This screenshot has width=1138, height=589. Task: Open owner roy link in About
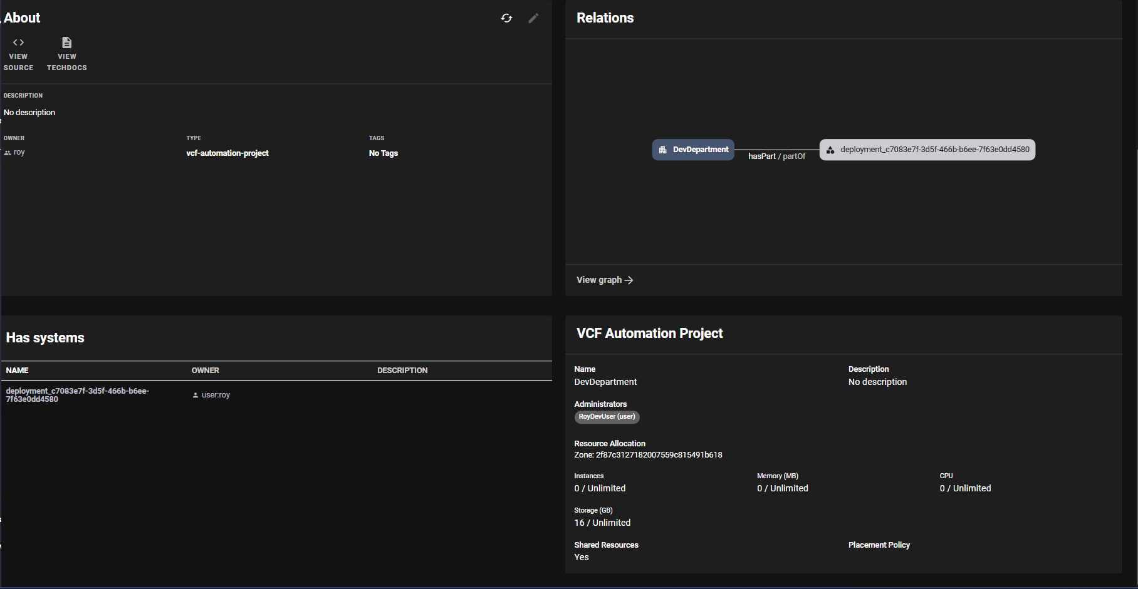[x=19, y=152]
